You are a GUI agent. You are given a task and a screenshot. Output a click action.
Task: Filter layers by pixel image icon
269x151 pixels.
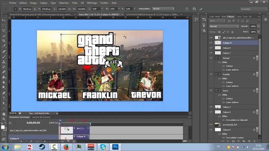tap(229, 21)
